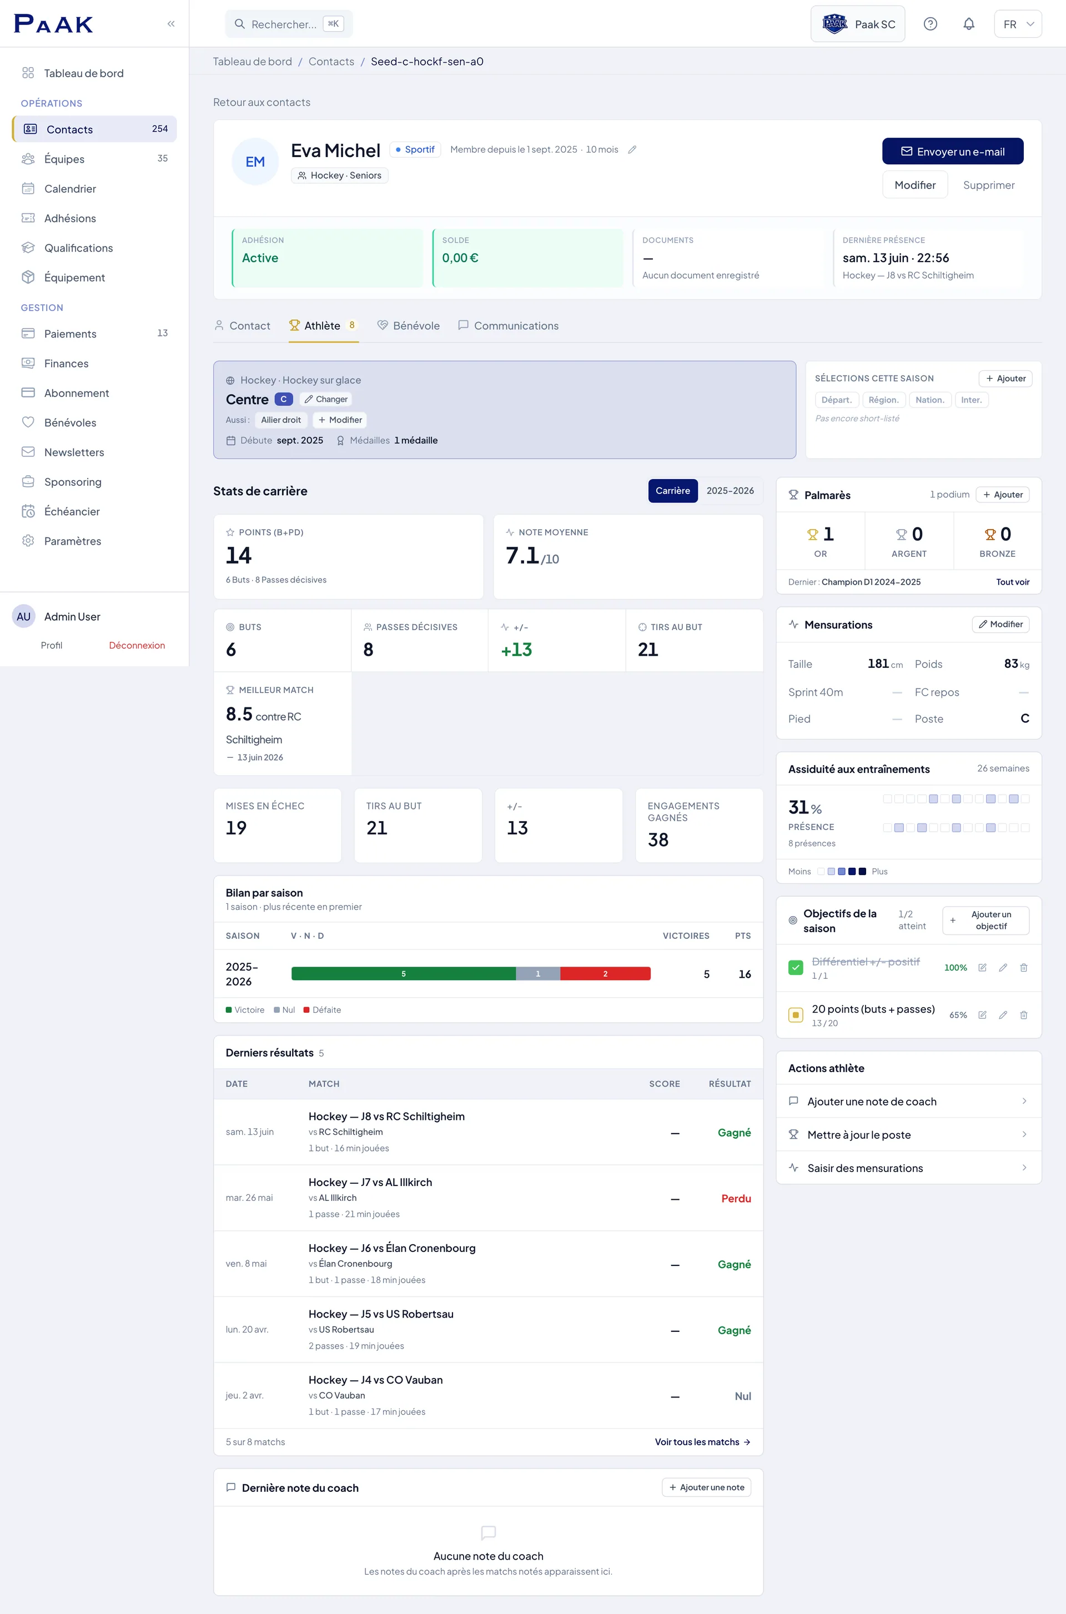The width and height of the screenshot is (1066, 1614).
Task: Uncheck the Différentiel +/- positif objective
Action: (x=796, y=967)
